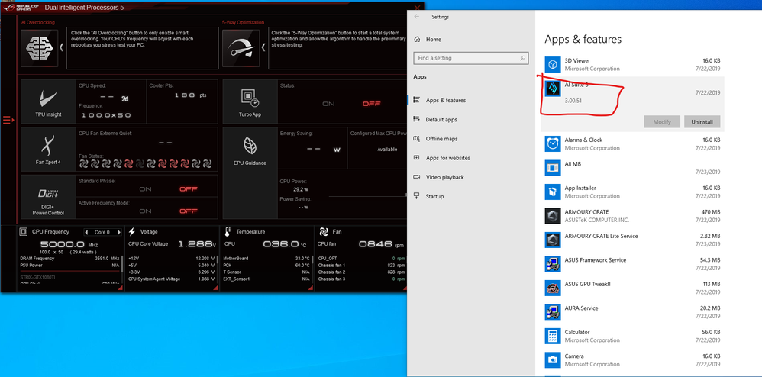Turn Turbo App status OFF
The height and width of the screenshot is (377, 762).
[371, 104]
